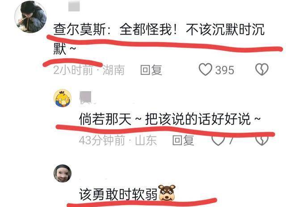Like the 倘若那天 reply comment
The height and width of the screenshot is (207, 286).
(x=218, y=140)
